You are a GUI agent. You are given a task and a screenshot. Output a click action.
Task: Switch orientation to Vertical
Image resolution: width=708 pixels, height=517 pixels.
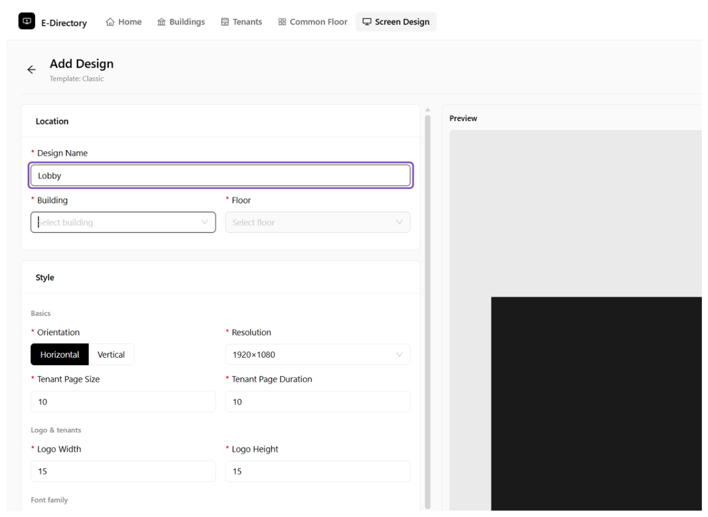(111, 355)
